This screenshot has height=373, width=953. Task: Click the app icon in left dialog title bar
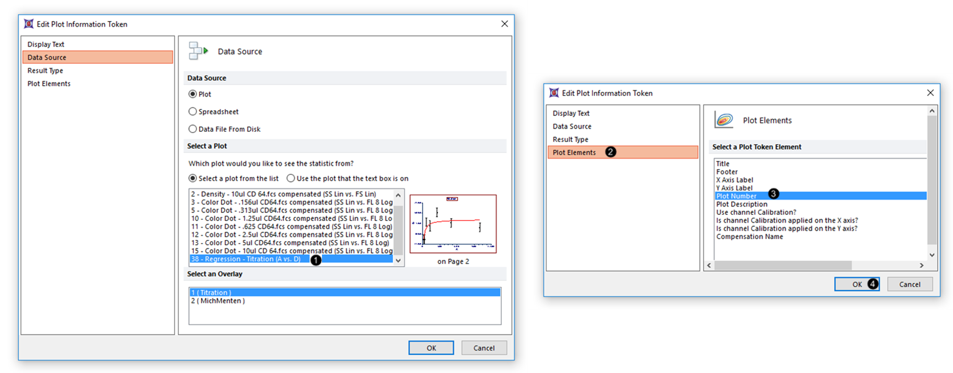click(29, 24)
